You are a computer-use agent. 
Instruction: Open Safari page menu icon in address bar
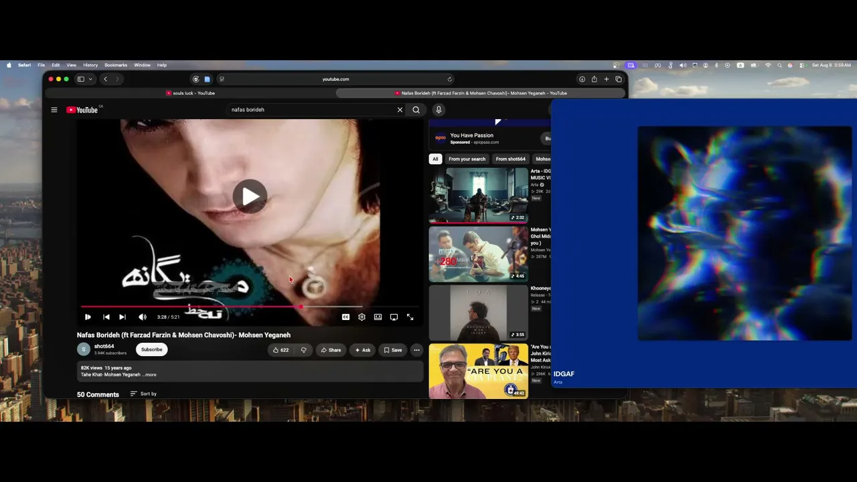pyautogui.click(x=222, y=79)
